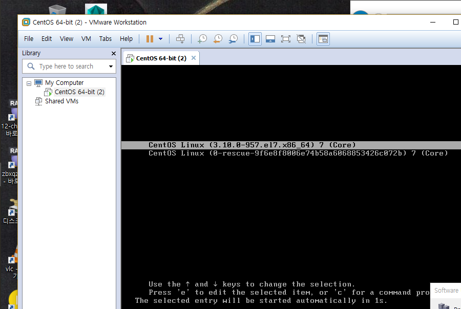Pause the virtual machine

pos(150,39)
